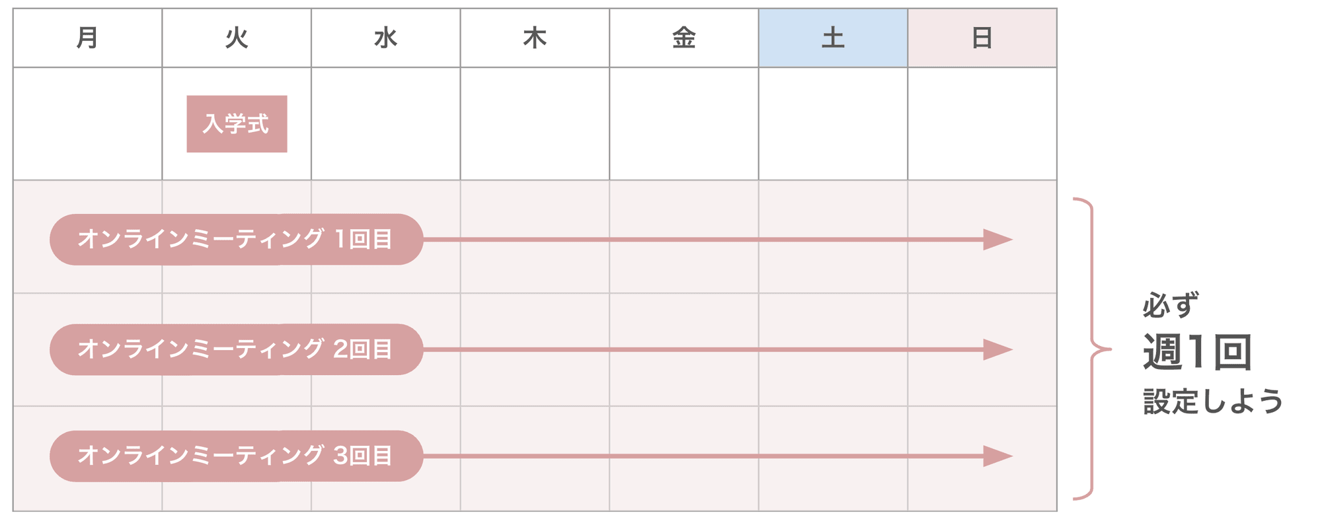Select the empty Sunday cell in the top week

[982, 123]
